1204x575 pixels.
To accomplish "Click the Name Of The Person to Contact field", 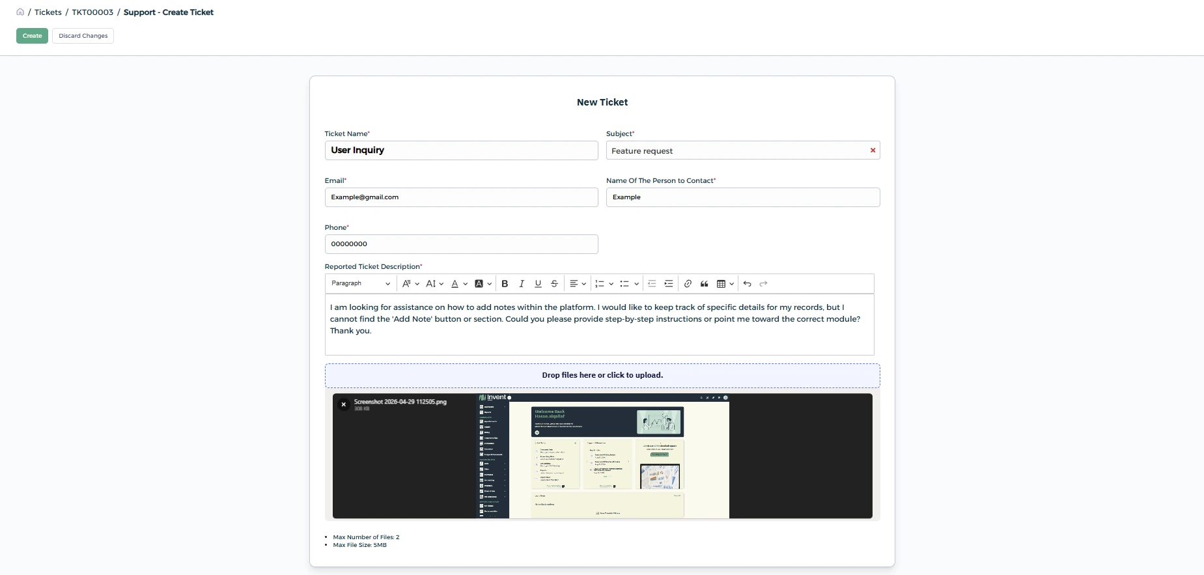I will point(743,197).
